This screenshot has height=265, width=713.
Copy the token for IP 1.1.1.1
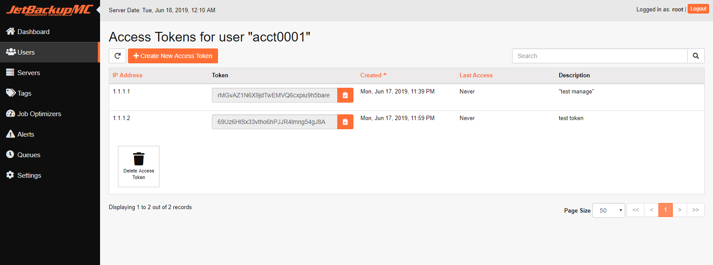pyautogui.click(x=345, y=95)
